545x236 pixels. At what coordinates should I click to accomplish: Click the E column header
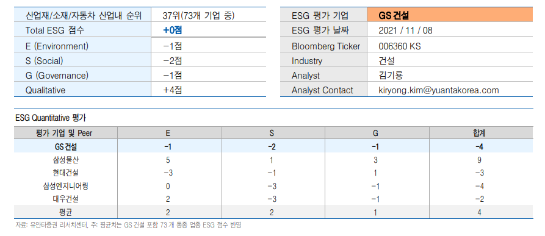[x=168, y=134]
